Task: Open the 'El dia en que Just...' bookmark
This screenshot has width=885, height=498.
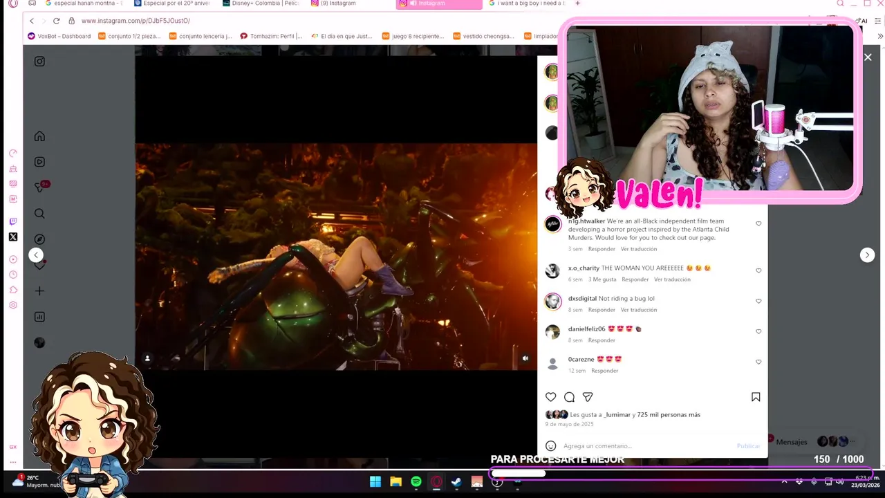Action: (342, 36)
